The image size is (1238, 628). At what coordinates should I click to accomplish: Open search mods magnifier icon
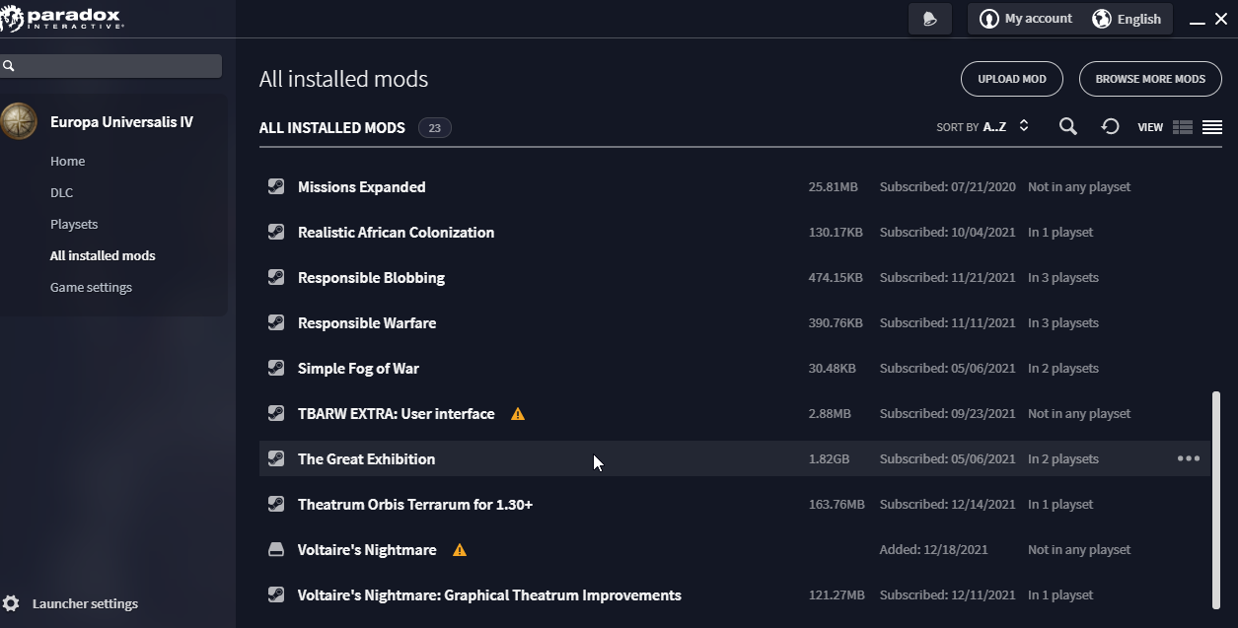[x=1067, y=126]
